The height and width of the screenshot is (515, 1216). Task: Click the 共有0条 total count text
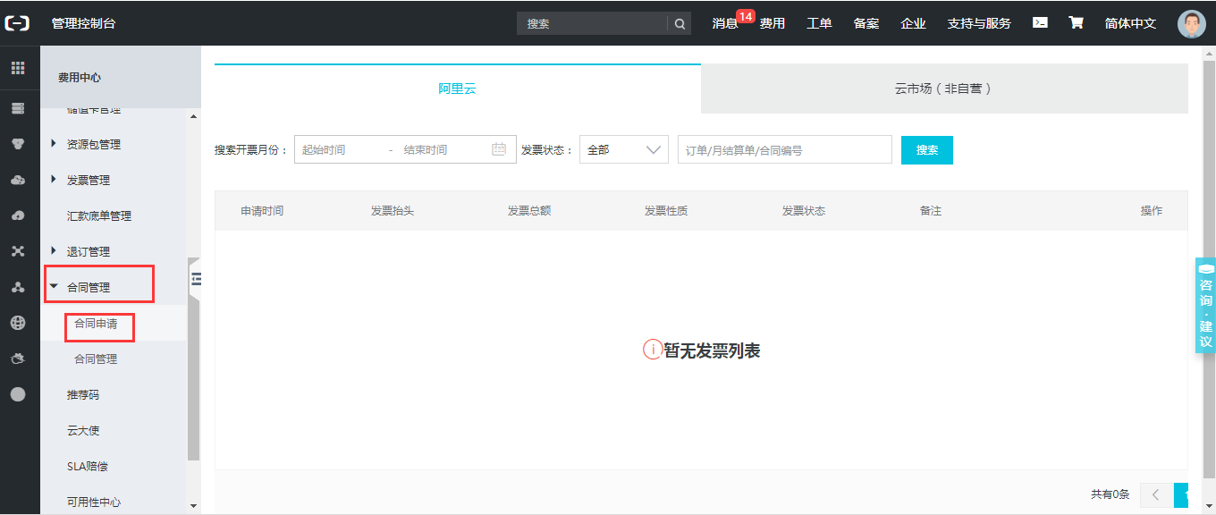pyautogui.click(x=1110, y=494)
